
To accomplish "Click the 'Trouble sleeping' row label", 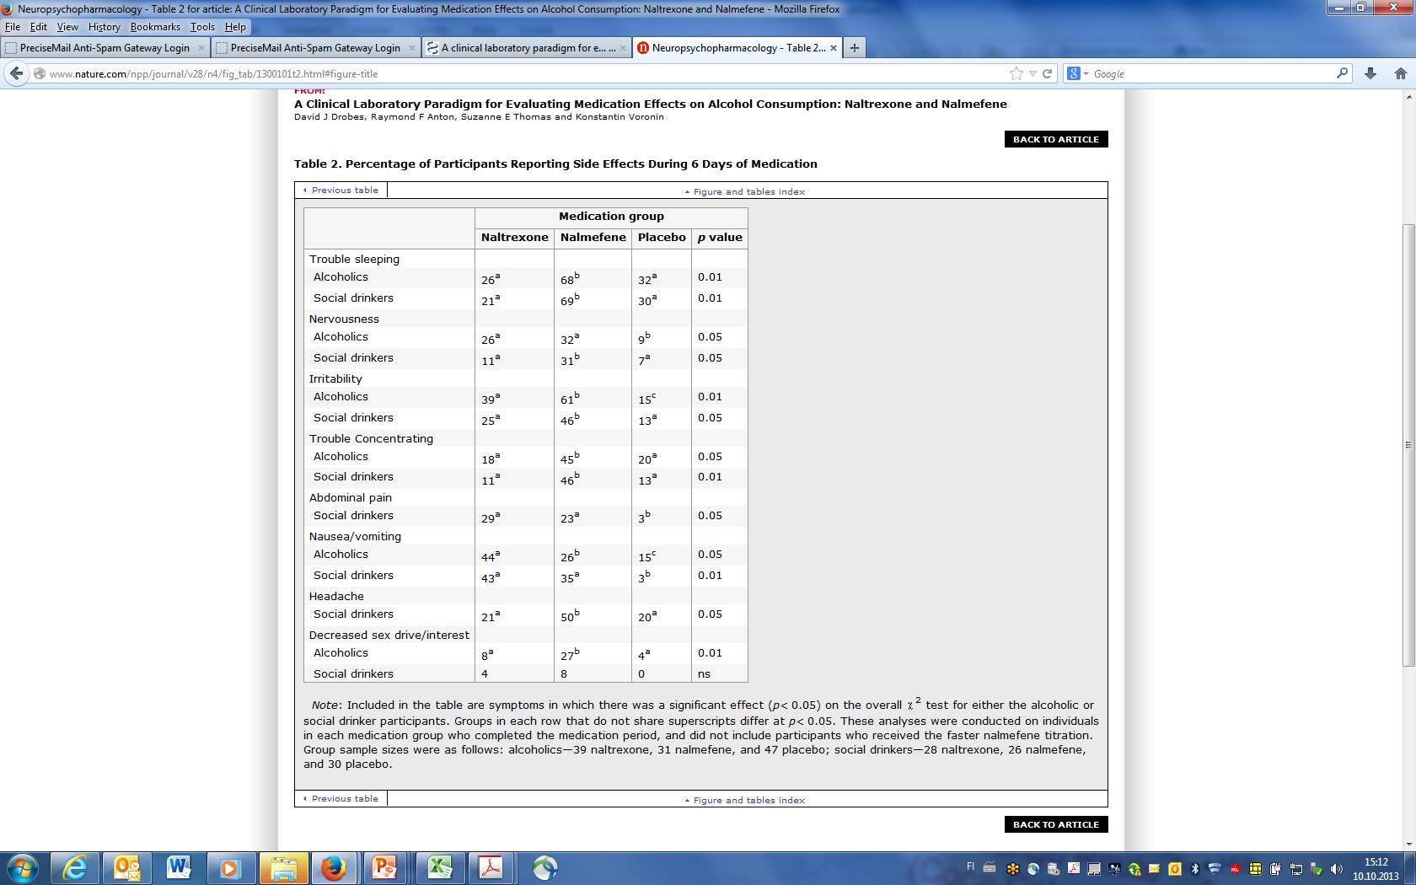I will [354, 259].
